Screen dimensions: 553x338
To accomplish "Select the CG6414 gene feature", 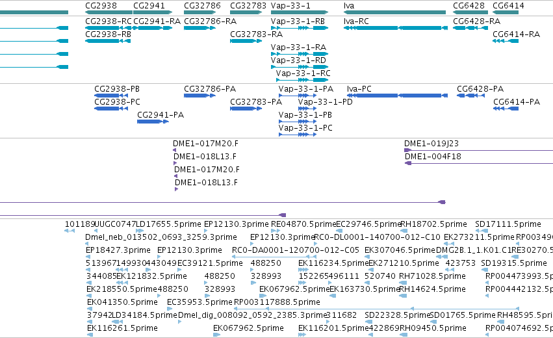I will click(506, 12).
